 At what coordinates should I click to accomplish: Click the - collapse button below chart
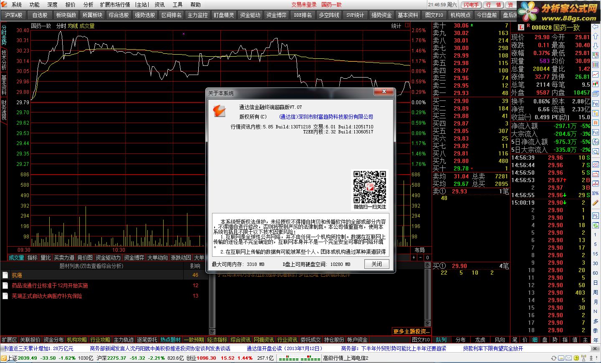click(x=420, y=258)
